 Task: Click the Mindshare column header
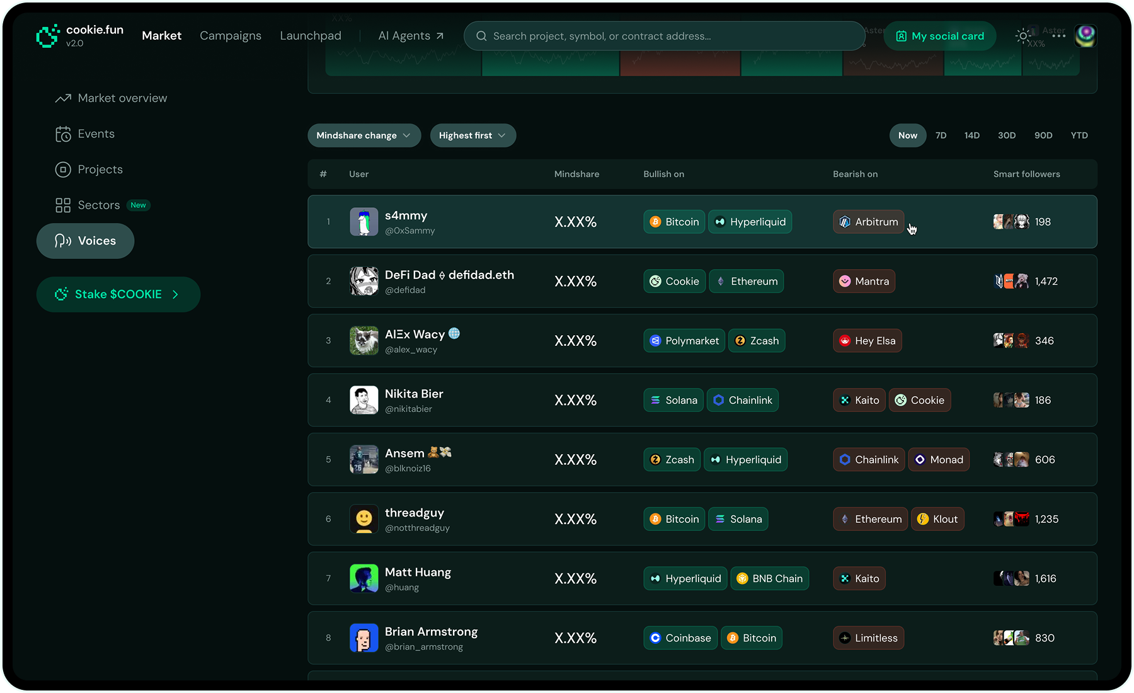(x=576, y=174)
